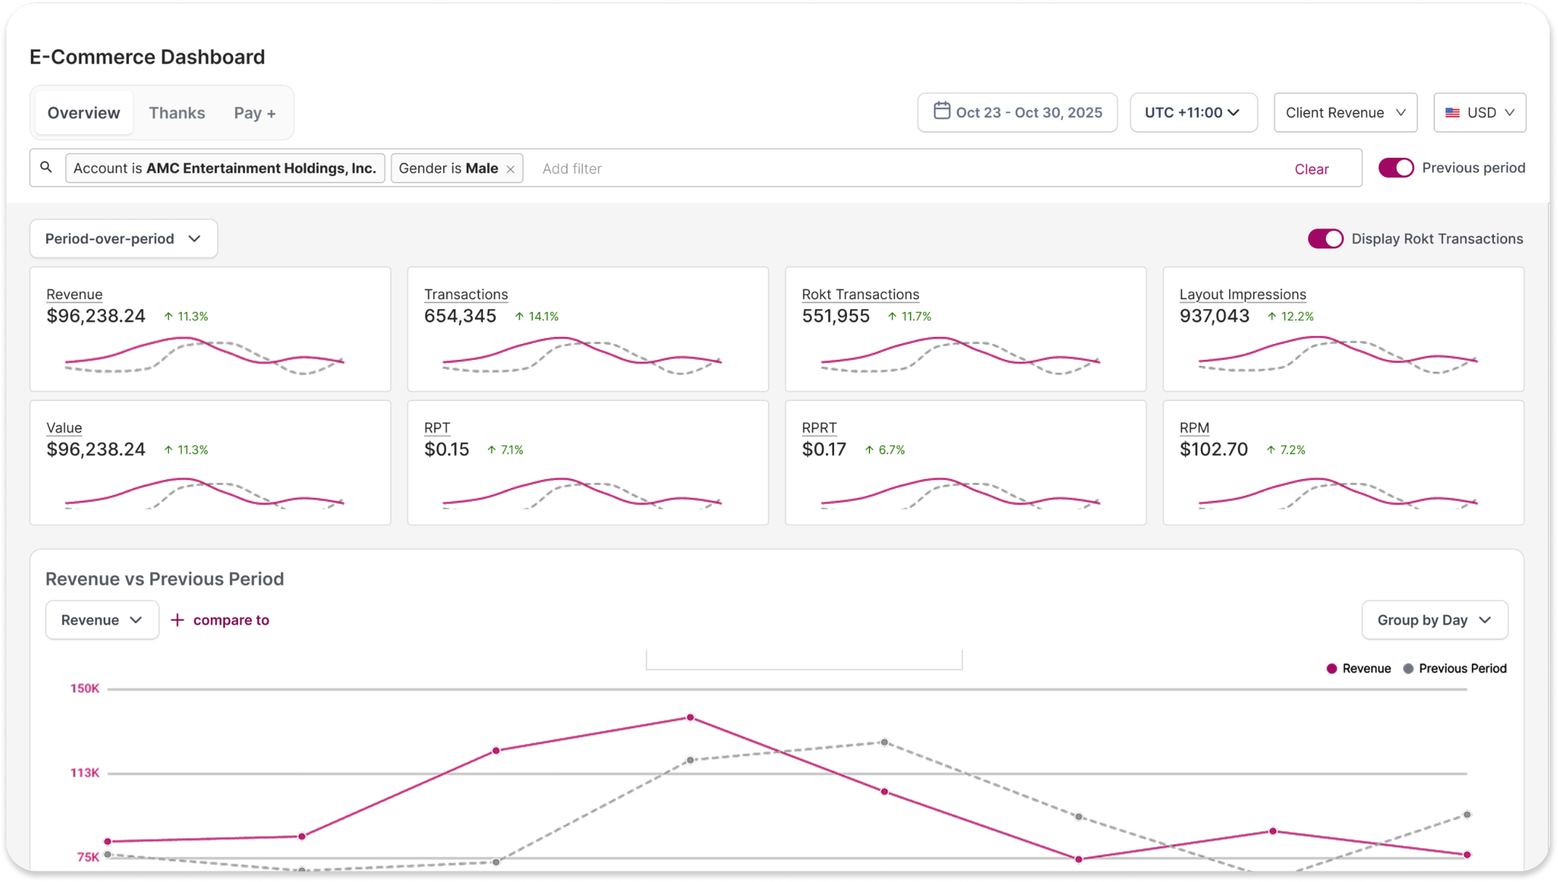Open the UTC +11:00 timezone dropdown
This screenshot has width=1558, height=882.
pyautogui.click(x=1193, y=113)
